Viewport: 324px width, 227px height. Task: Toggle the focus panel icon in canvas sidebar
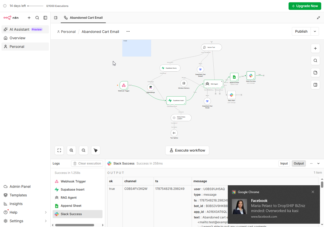pos(315,85)
